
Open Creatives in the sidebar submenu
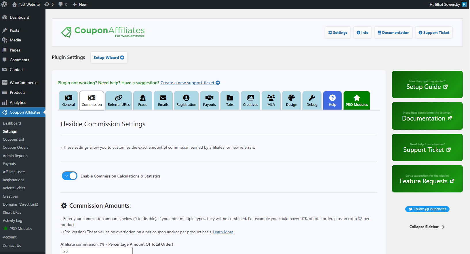(10, 196)
